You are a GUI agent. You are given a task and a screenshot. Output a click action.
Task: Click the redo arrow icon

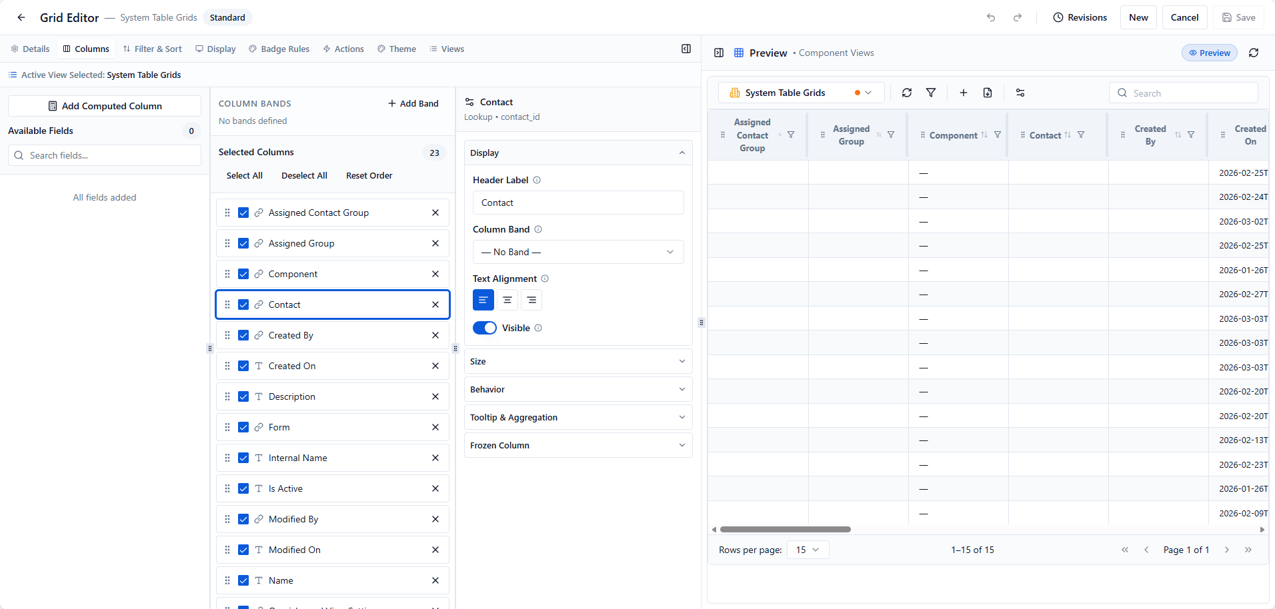click(1018, 17)
